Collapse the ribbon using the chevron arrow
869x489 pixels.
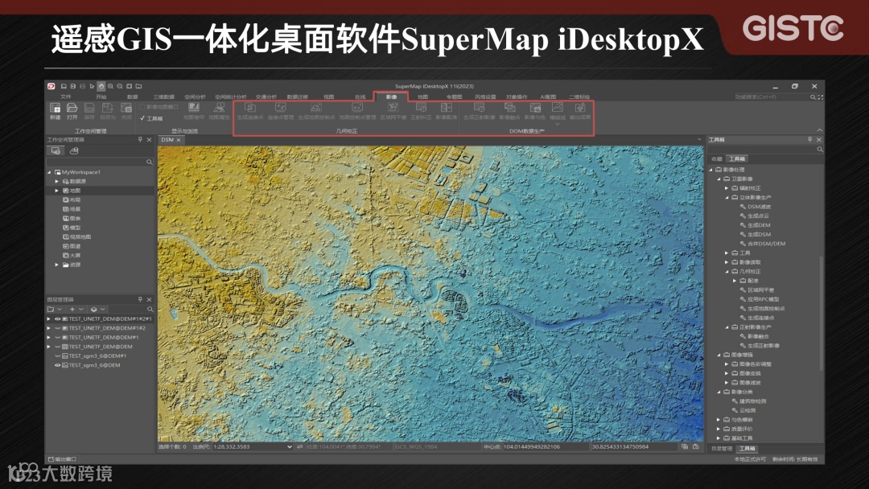click(820, 130)
